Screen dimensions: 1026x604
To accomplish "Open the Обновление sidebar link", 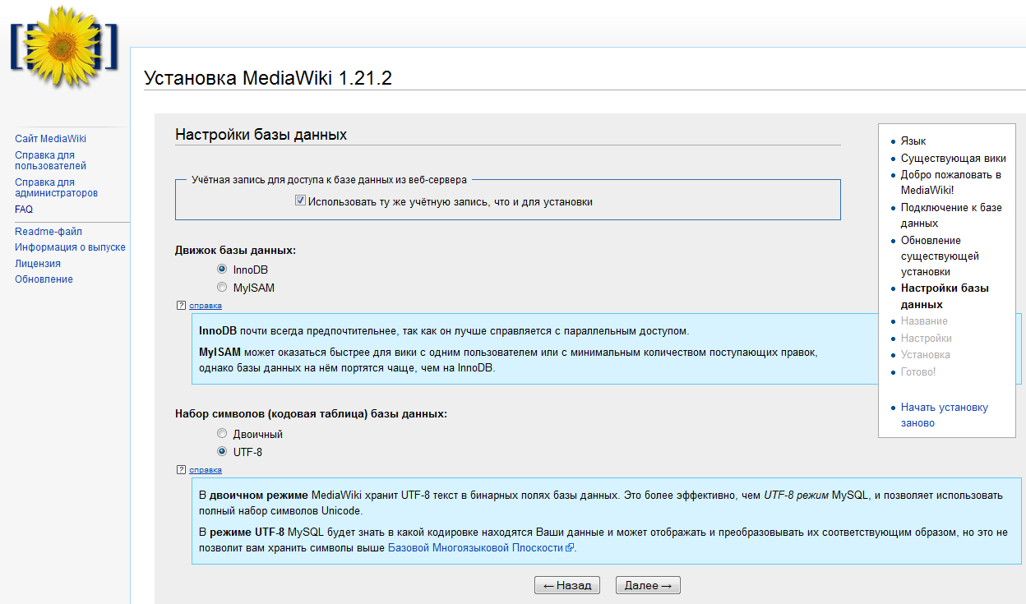I will tap(44, 279).
